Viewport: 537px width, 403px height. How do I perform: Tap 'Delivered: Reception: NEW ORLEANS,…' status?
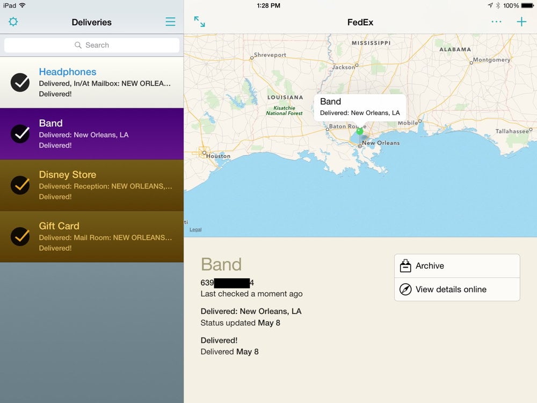[x=105, y=186]
